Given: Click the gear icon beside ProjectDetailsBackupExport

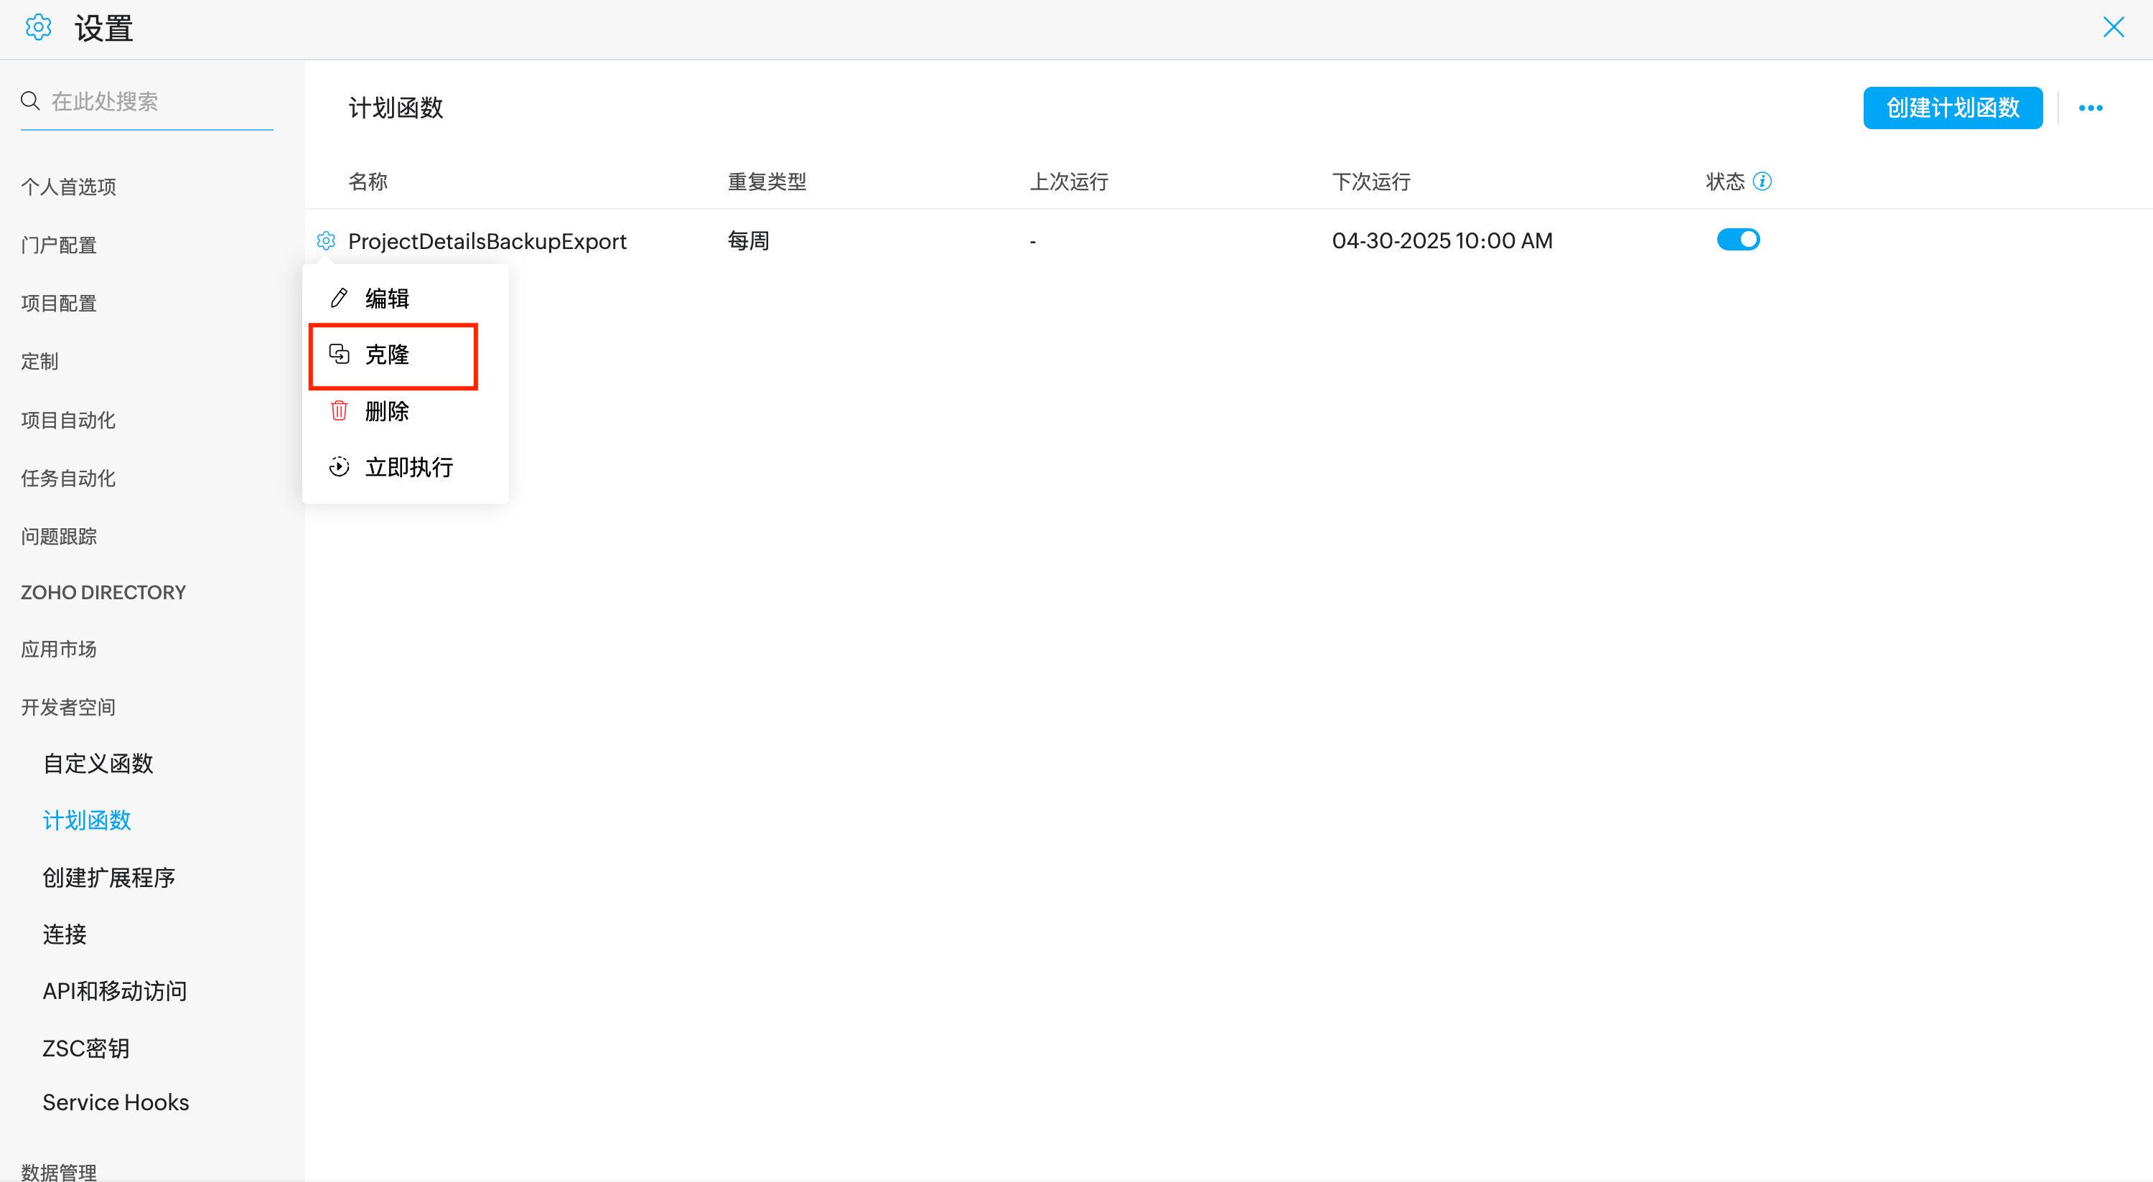Looking at the screenshot, I should pos(326,241).
